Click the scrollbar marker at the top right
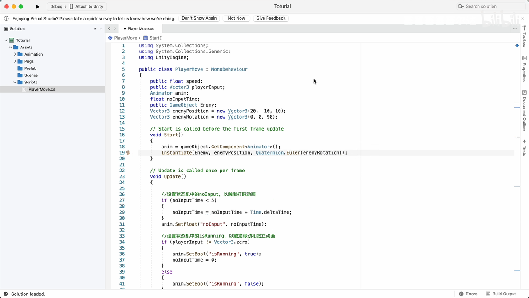 pyautogui.click(x=517, y=46)
